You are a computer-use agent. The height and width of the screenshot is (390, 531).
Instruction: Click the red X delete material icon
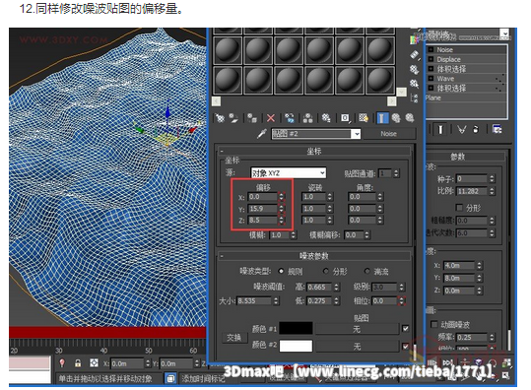click(x=271, y=118)
